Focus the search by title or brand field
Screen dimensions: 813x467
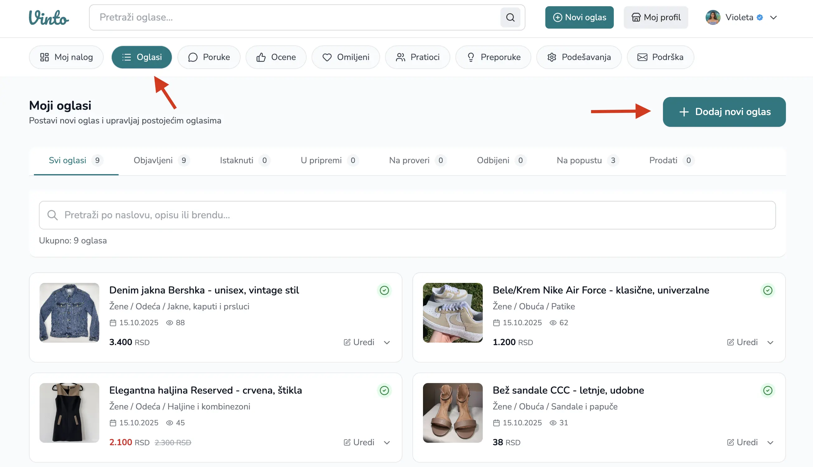(x=407, y=215)
